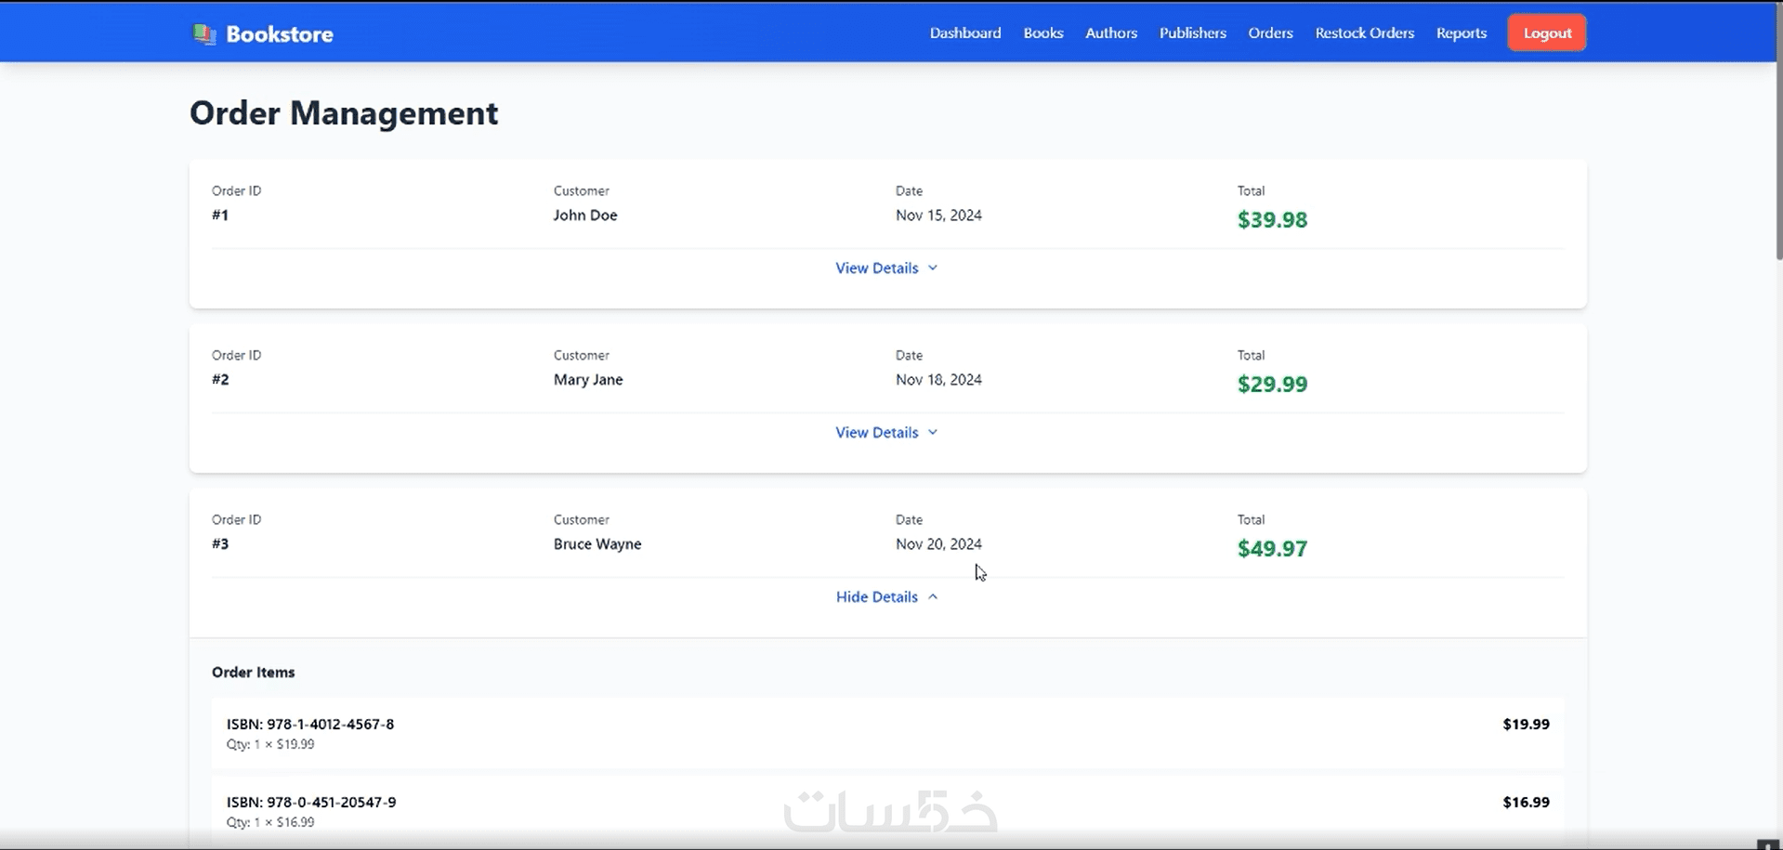View the Reports page
The width and height of the screenshot is (1783, 850).
(x=1461, y=33)
